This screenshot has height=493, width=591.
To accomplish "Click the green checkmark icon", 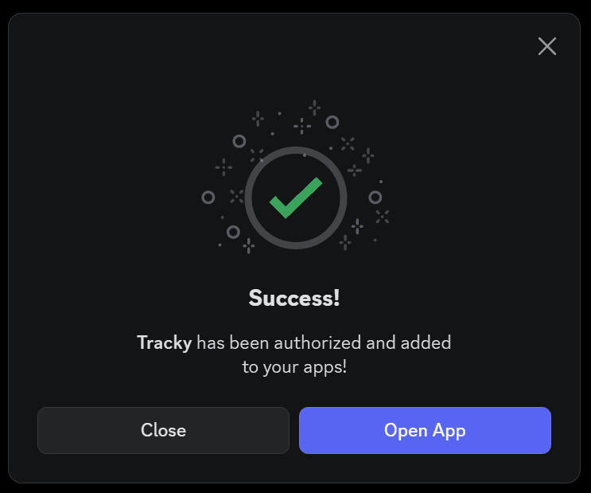I will (x=296, y=198).
